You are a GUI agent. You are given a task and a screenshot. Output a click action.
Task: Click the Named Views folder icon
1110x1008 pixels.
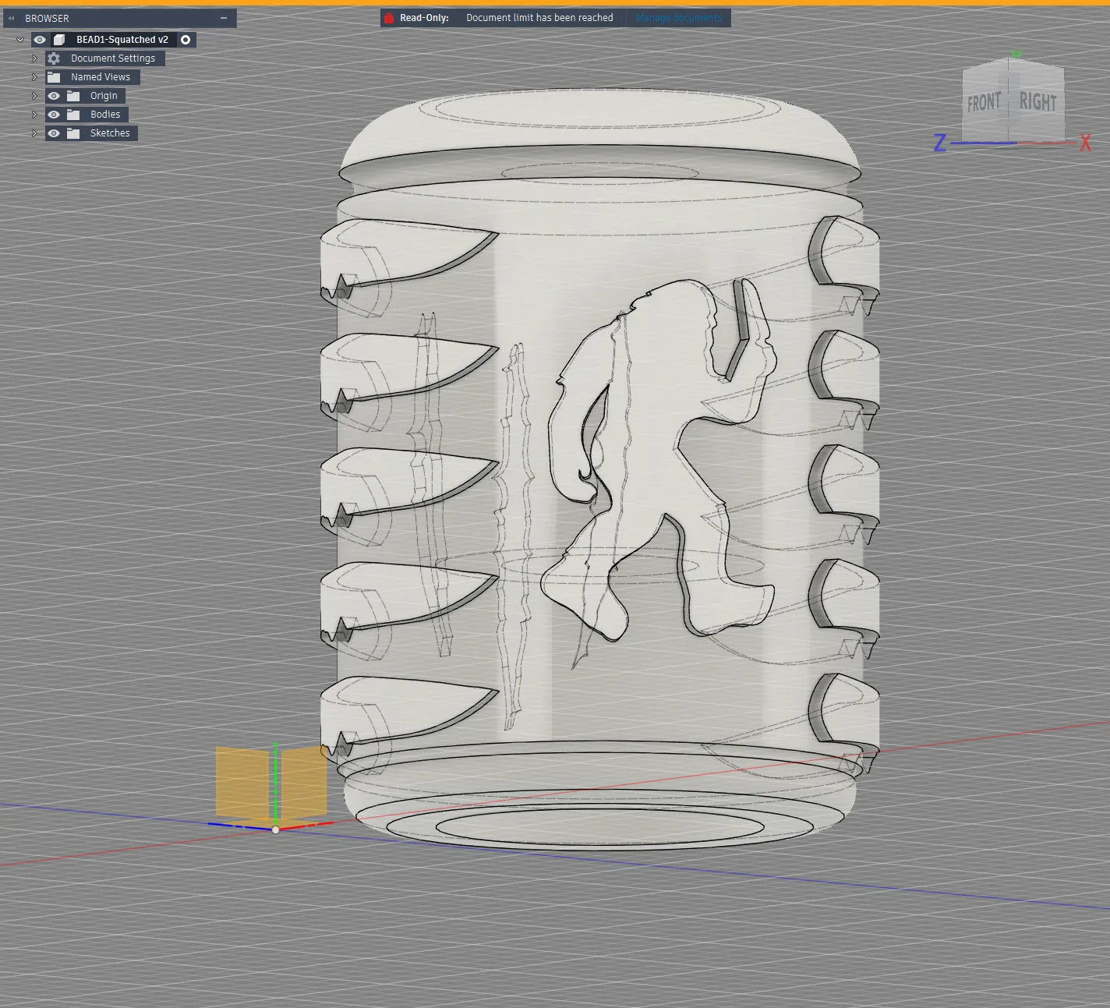pyautogui.click(x=54, y=77)
